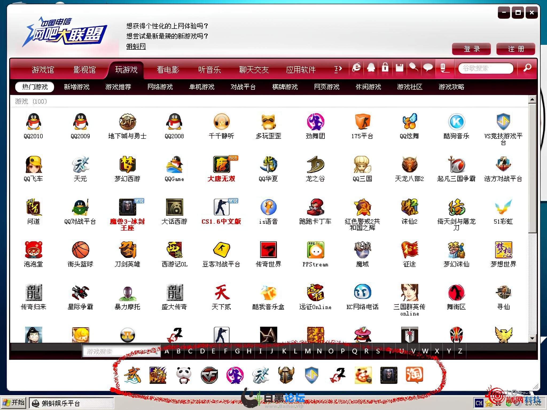The height and width of the screenshot is (410, 547).
Task: Open the 梦幻西游 game icon
Action: pos(127,164)
